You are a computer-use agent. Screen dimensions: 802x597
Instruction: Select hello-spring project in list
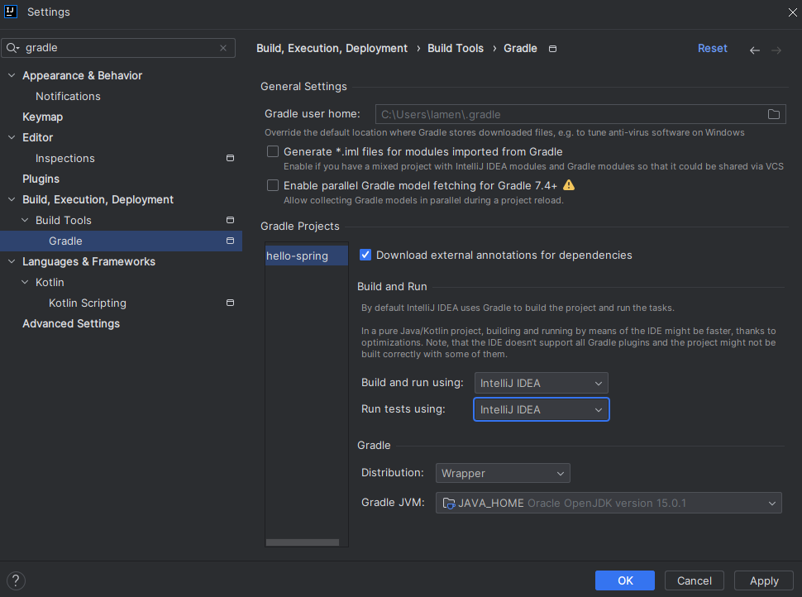(x=307, y=256)
